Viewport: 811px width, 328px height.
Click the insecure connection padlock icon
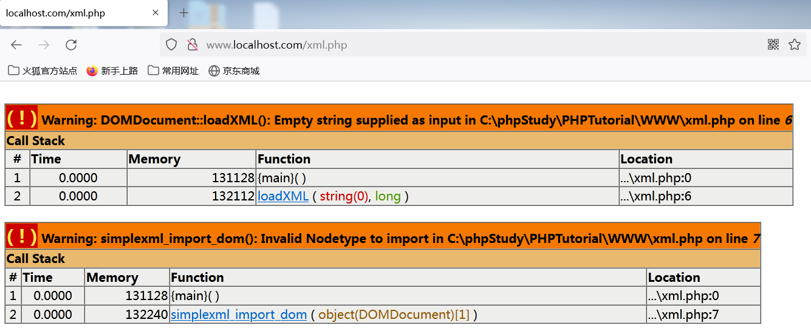(192, 44)
